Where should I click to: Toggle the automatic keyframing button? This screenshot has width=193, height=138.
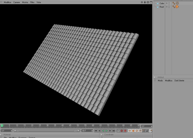(125, 131)
